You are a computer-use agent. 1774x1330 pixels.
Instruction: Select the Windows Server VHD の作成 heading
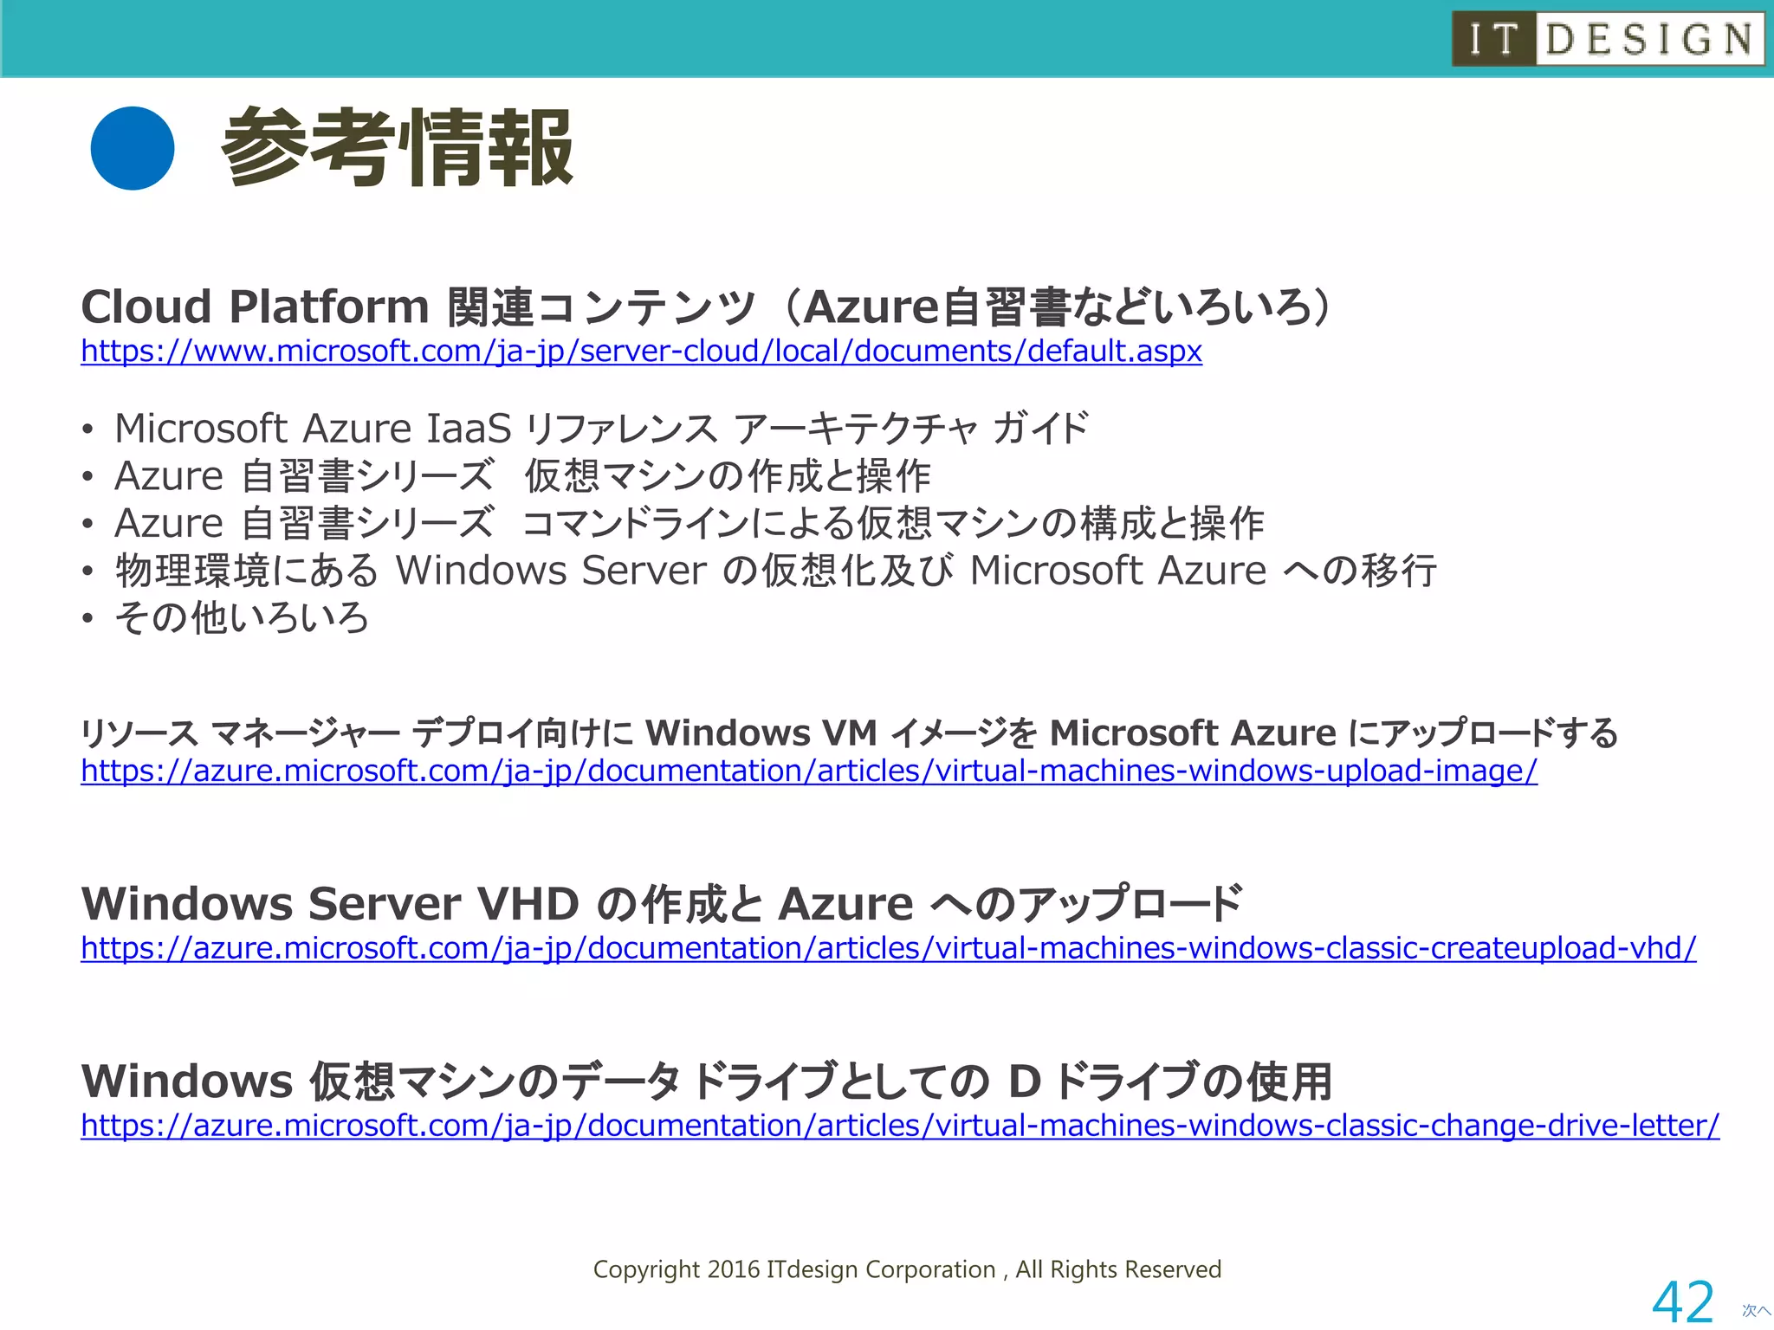click(x=663, y=904)
